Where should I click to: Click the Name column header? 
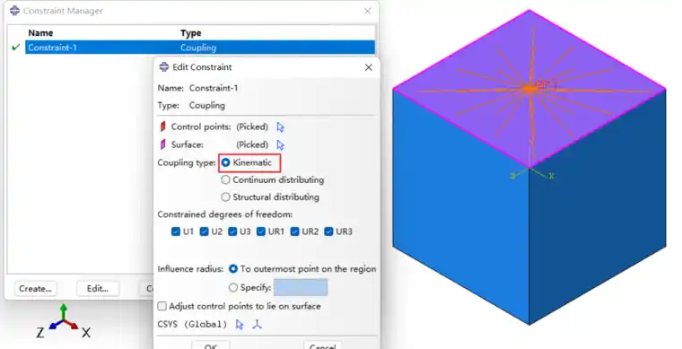(x=40, y=33)
